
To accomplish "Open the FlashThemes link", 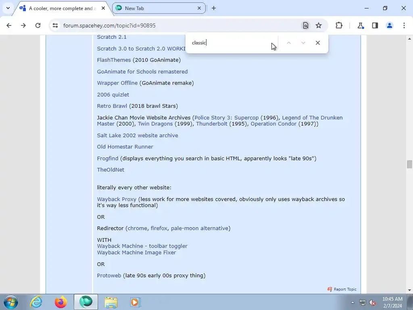I will click(114, 60).
